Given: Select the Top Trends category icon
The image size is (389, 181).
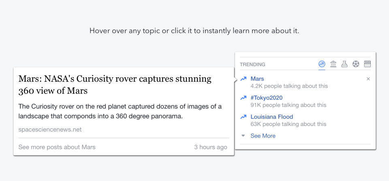Looking at the screenshot, I should coord(322,64).
